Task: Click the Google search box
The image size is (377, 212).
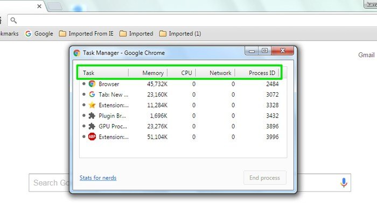Action: coord(190,183)
